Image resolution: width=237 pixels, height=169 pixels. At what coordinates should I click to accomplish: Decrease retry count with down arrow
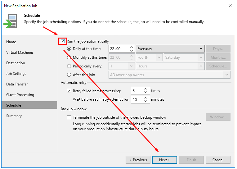(145, 92)
